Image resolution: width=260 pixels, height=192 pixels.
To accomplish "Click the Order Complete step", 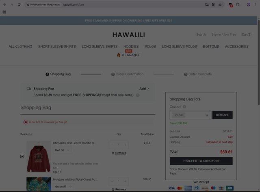I will pyautogui.click(x=198, y=74).
